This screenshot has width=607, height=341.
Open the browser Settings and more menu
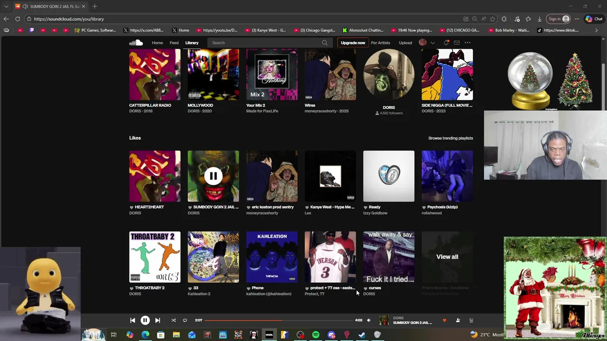[x=577, y=19]
